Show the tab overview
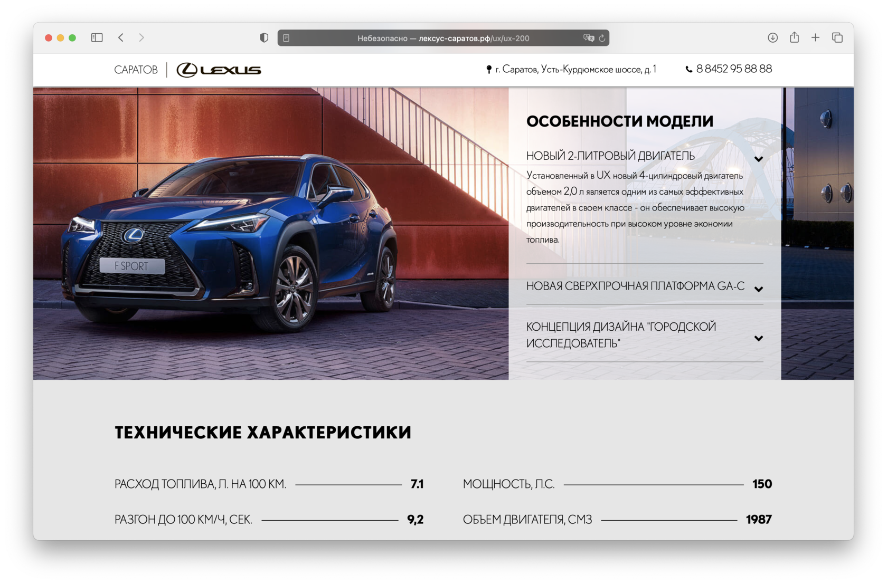The height and width of the screenshot is (584, 887). point(837,37)
